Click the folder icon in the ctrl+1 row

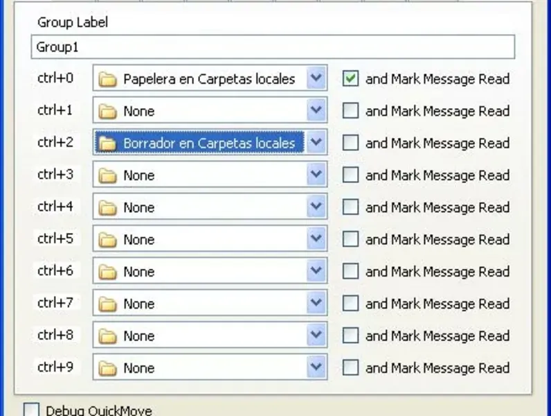[107, 111]
